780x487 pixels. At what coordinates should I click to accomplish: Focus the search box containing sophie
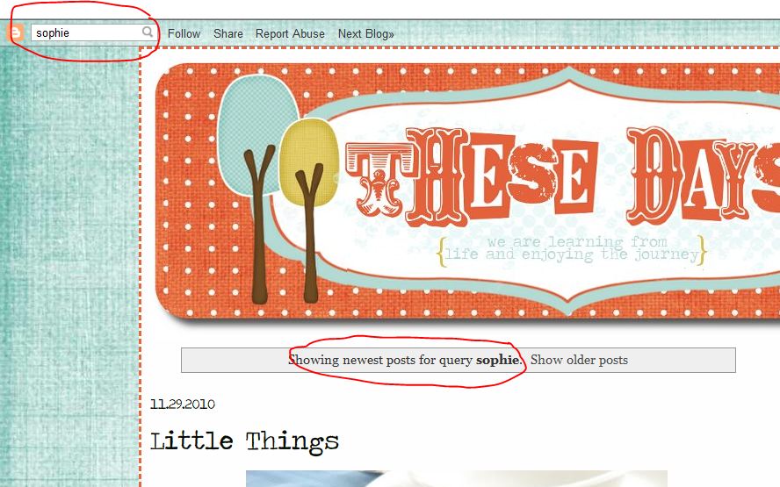point(93,32)
